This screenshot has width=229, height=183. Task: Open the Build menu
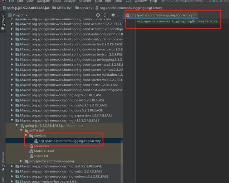click(x=98, y=1)
